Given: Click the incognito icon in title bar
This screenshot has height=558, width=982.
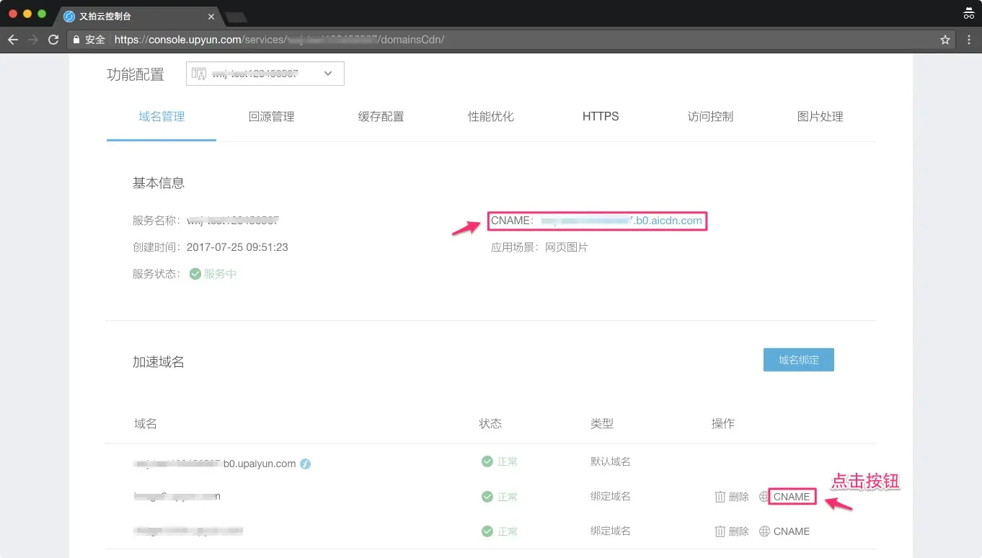Looking at the screenshot, I should pyautogui.click(x=968, y=14).
